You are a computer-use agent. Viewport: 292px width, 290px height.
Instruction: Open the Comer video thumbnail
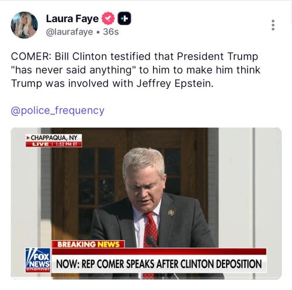tap(146, 203)
